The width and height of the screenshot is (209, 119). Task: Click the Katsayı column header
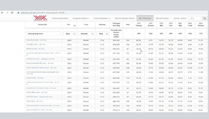pos(102,24)
